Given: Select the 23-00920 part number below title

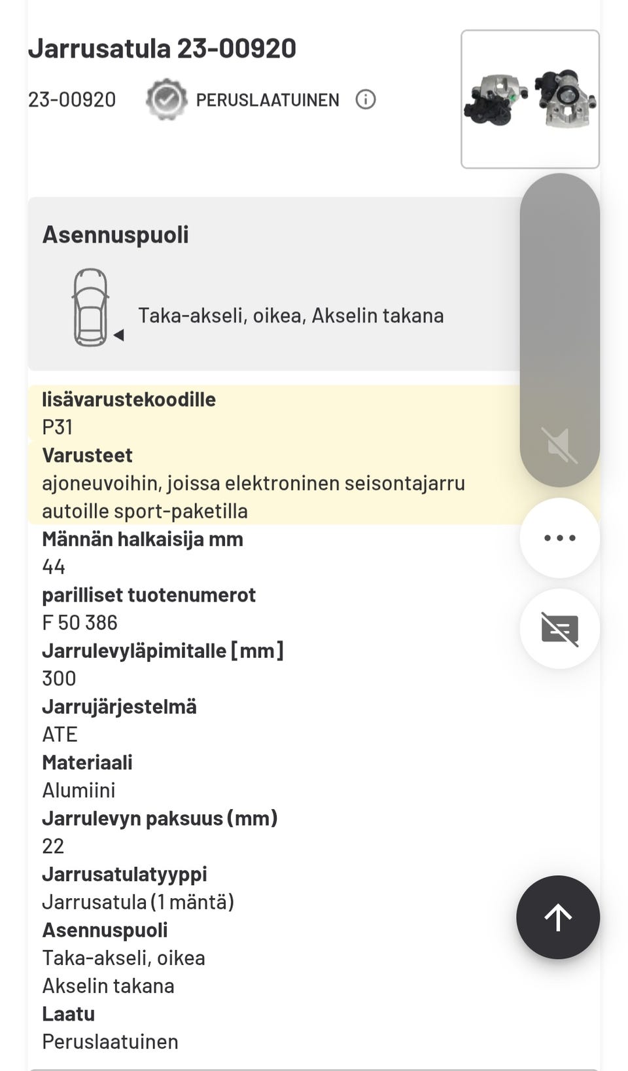Looking at the screenshot, I should 72,100.
